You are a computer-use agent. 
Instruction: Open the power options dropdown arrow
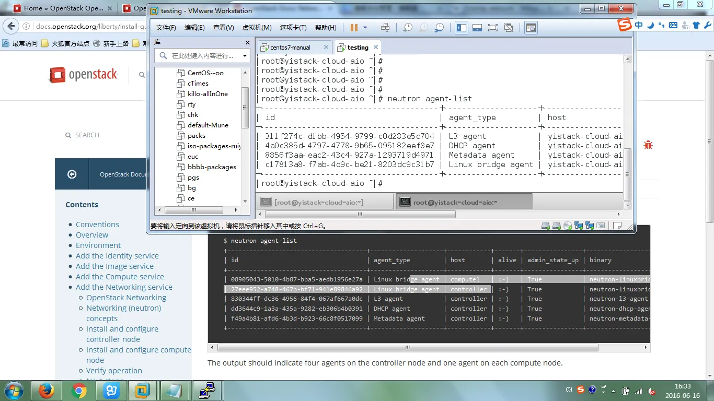(365, 28)
